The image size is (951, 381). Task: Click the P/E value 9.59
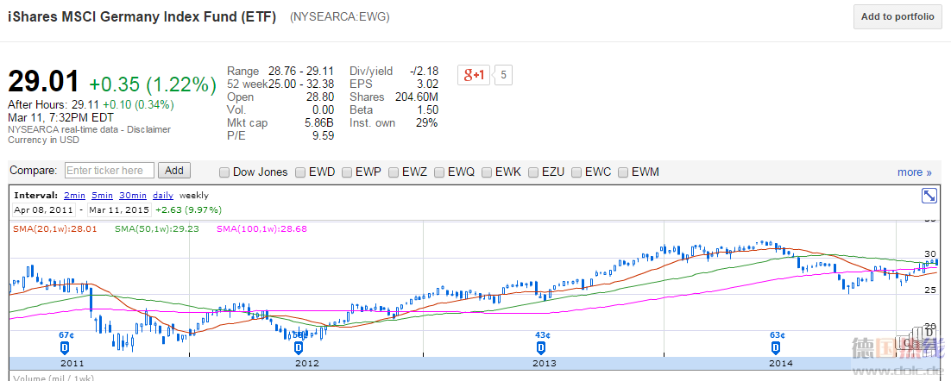pyautogui.click(x=322, y=136)
